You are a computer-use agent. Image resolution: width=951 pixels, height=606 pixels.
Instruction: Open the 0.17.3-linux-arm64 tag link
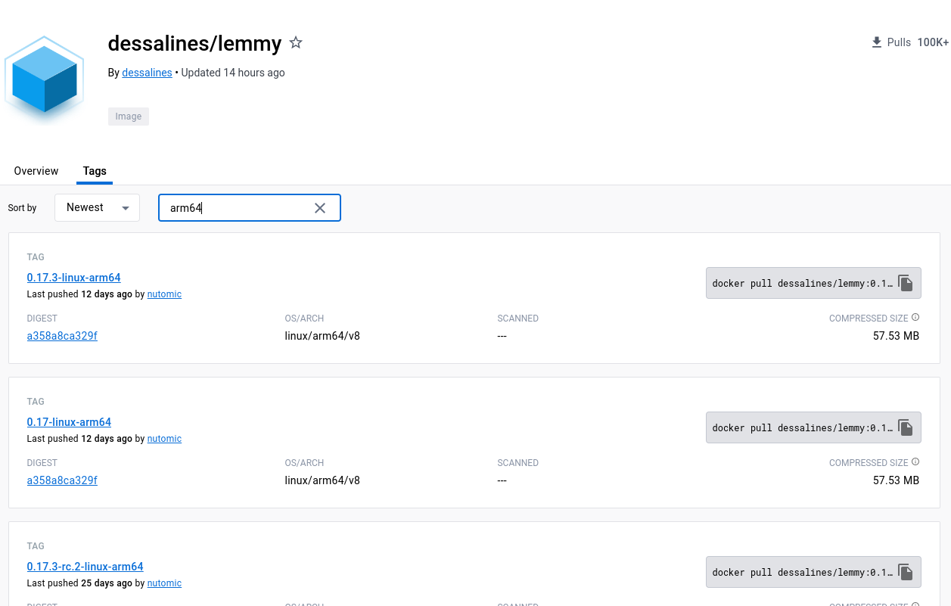point(73,278)
